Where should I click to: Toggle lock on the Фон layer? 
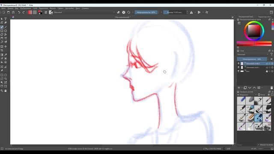tap(267, 71)
